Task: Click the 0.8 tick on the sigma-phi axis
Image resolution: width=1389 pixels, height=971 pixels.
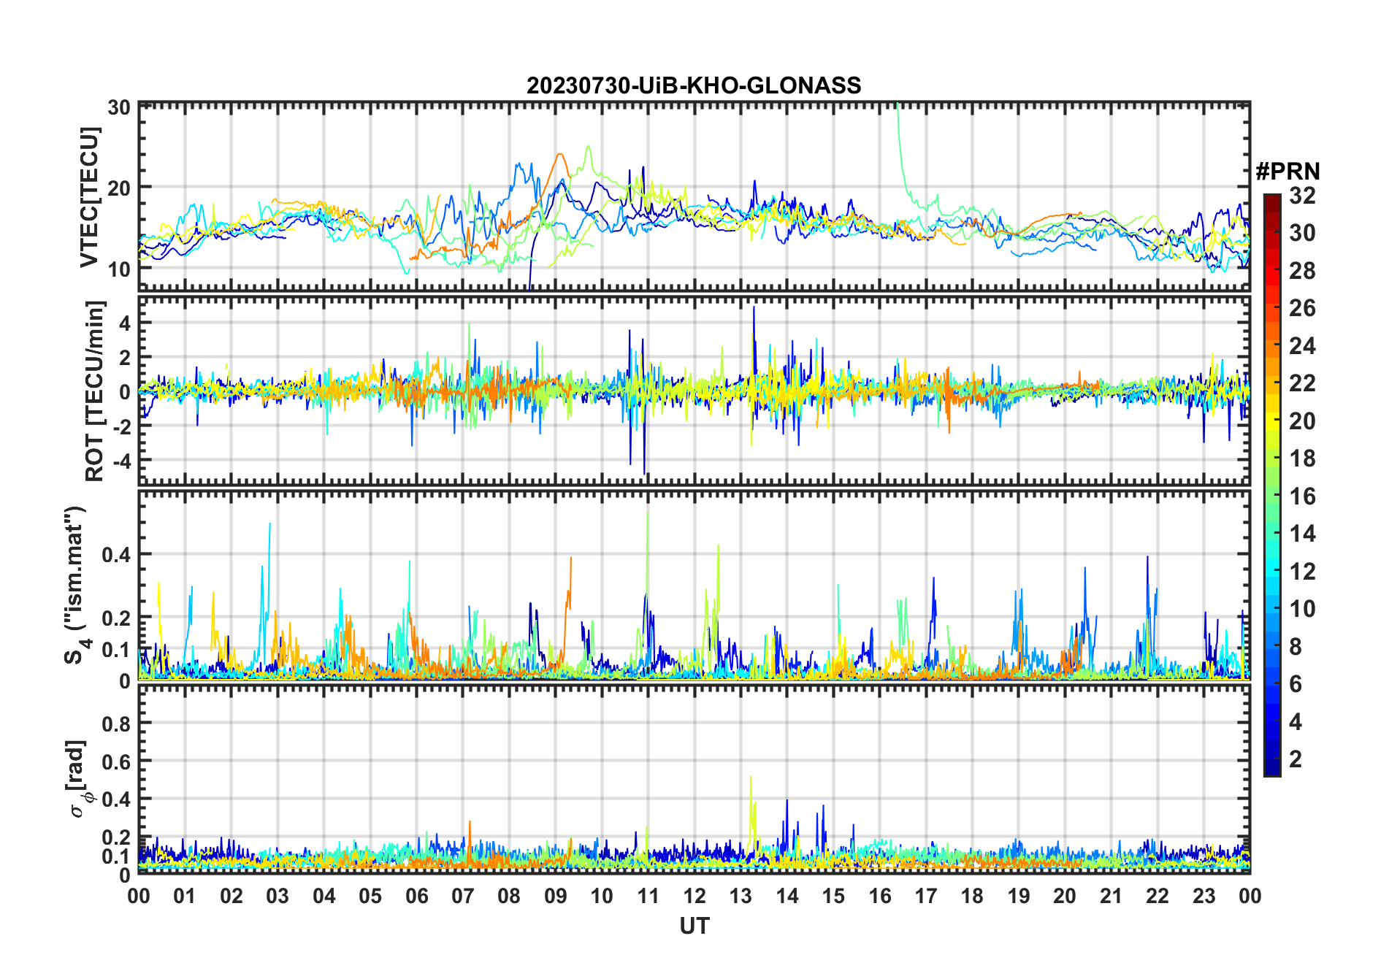Action: point(116,724)
